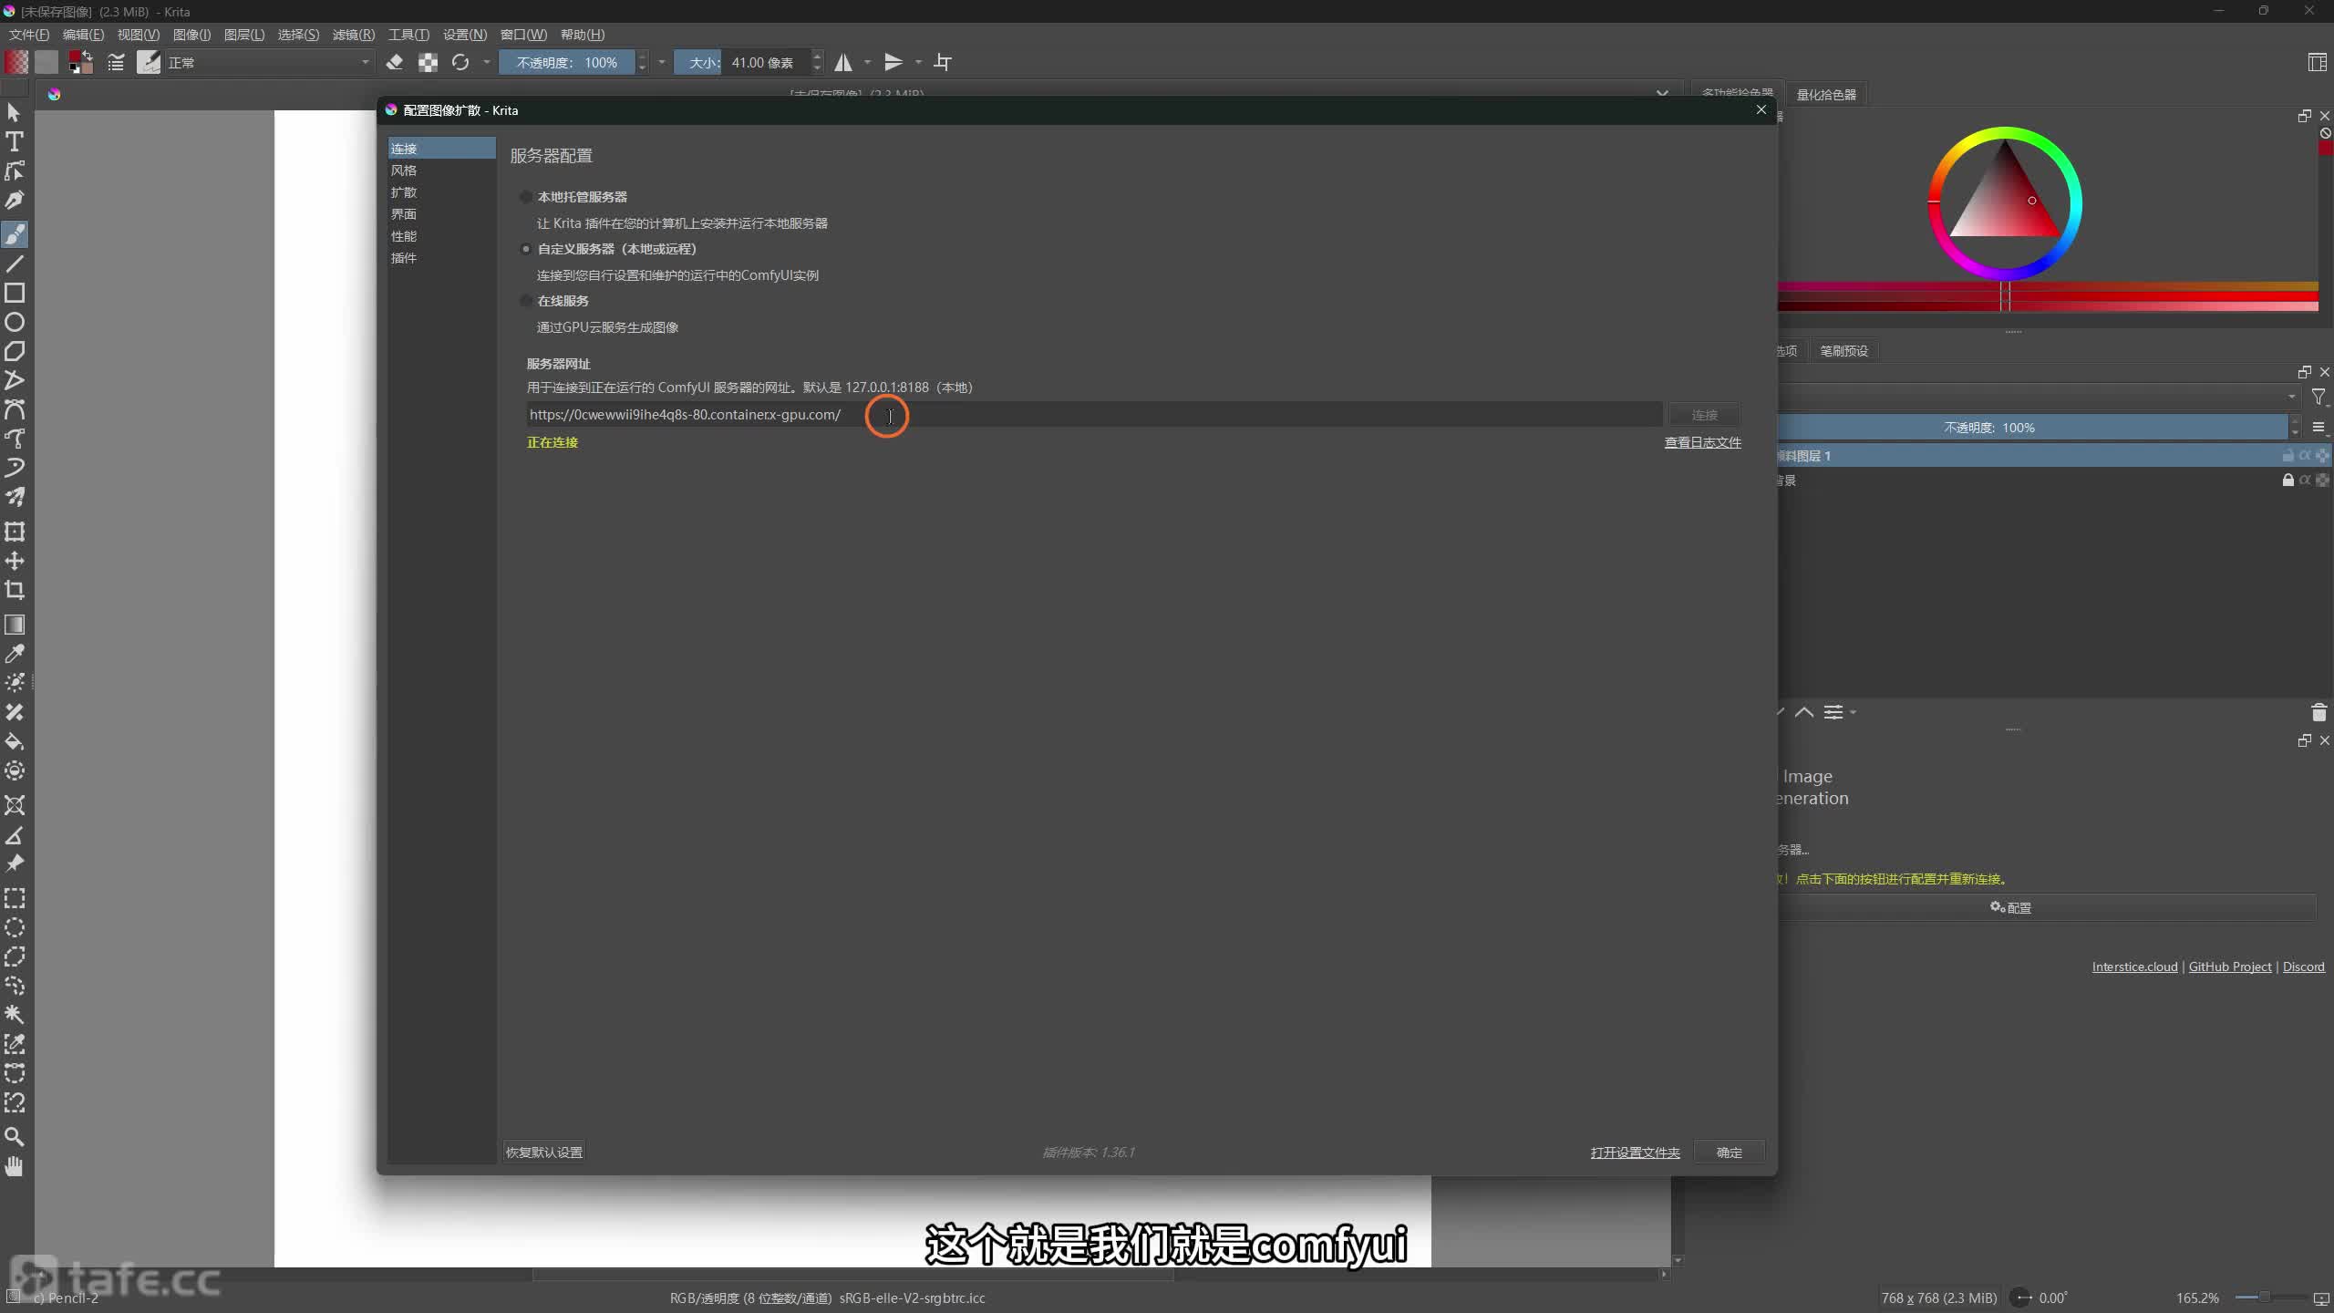Select the Rectangle tool
This screenshot has width=2334, height=1313.
[x=15, y=294]
